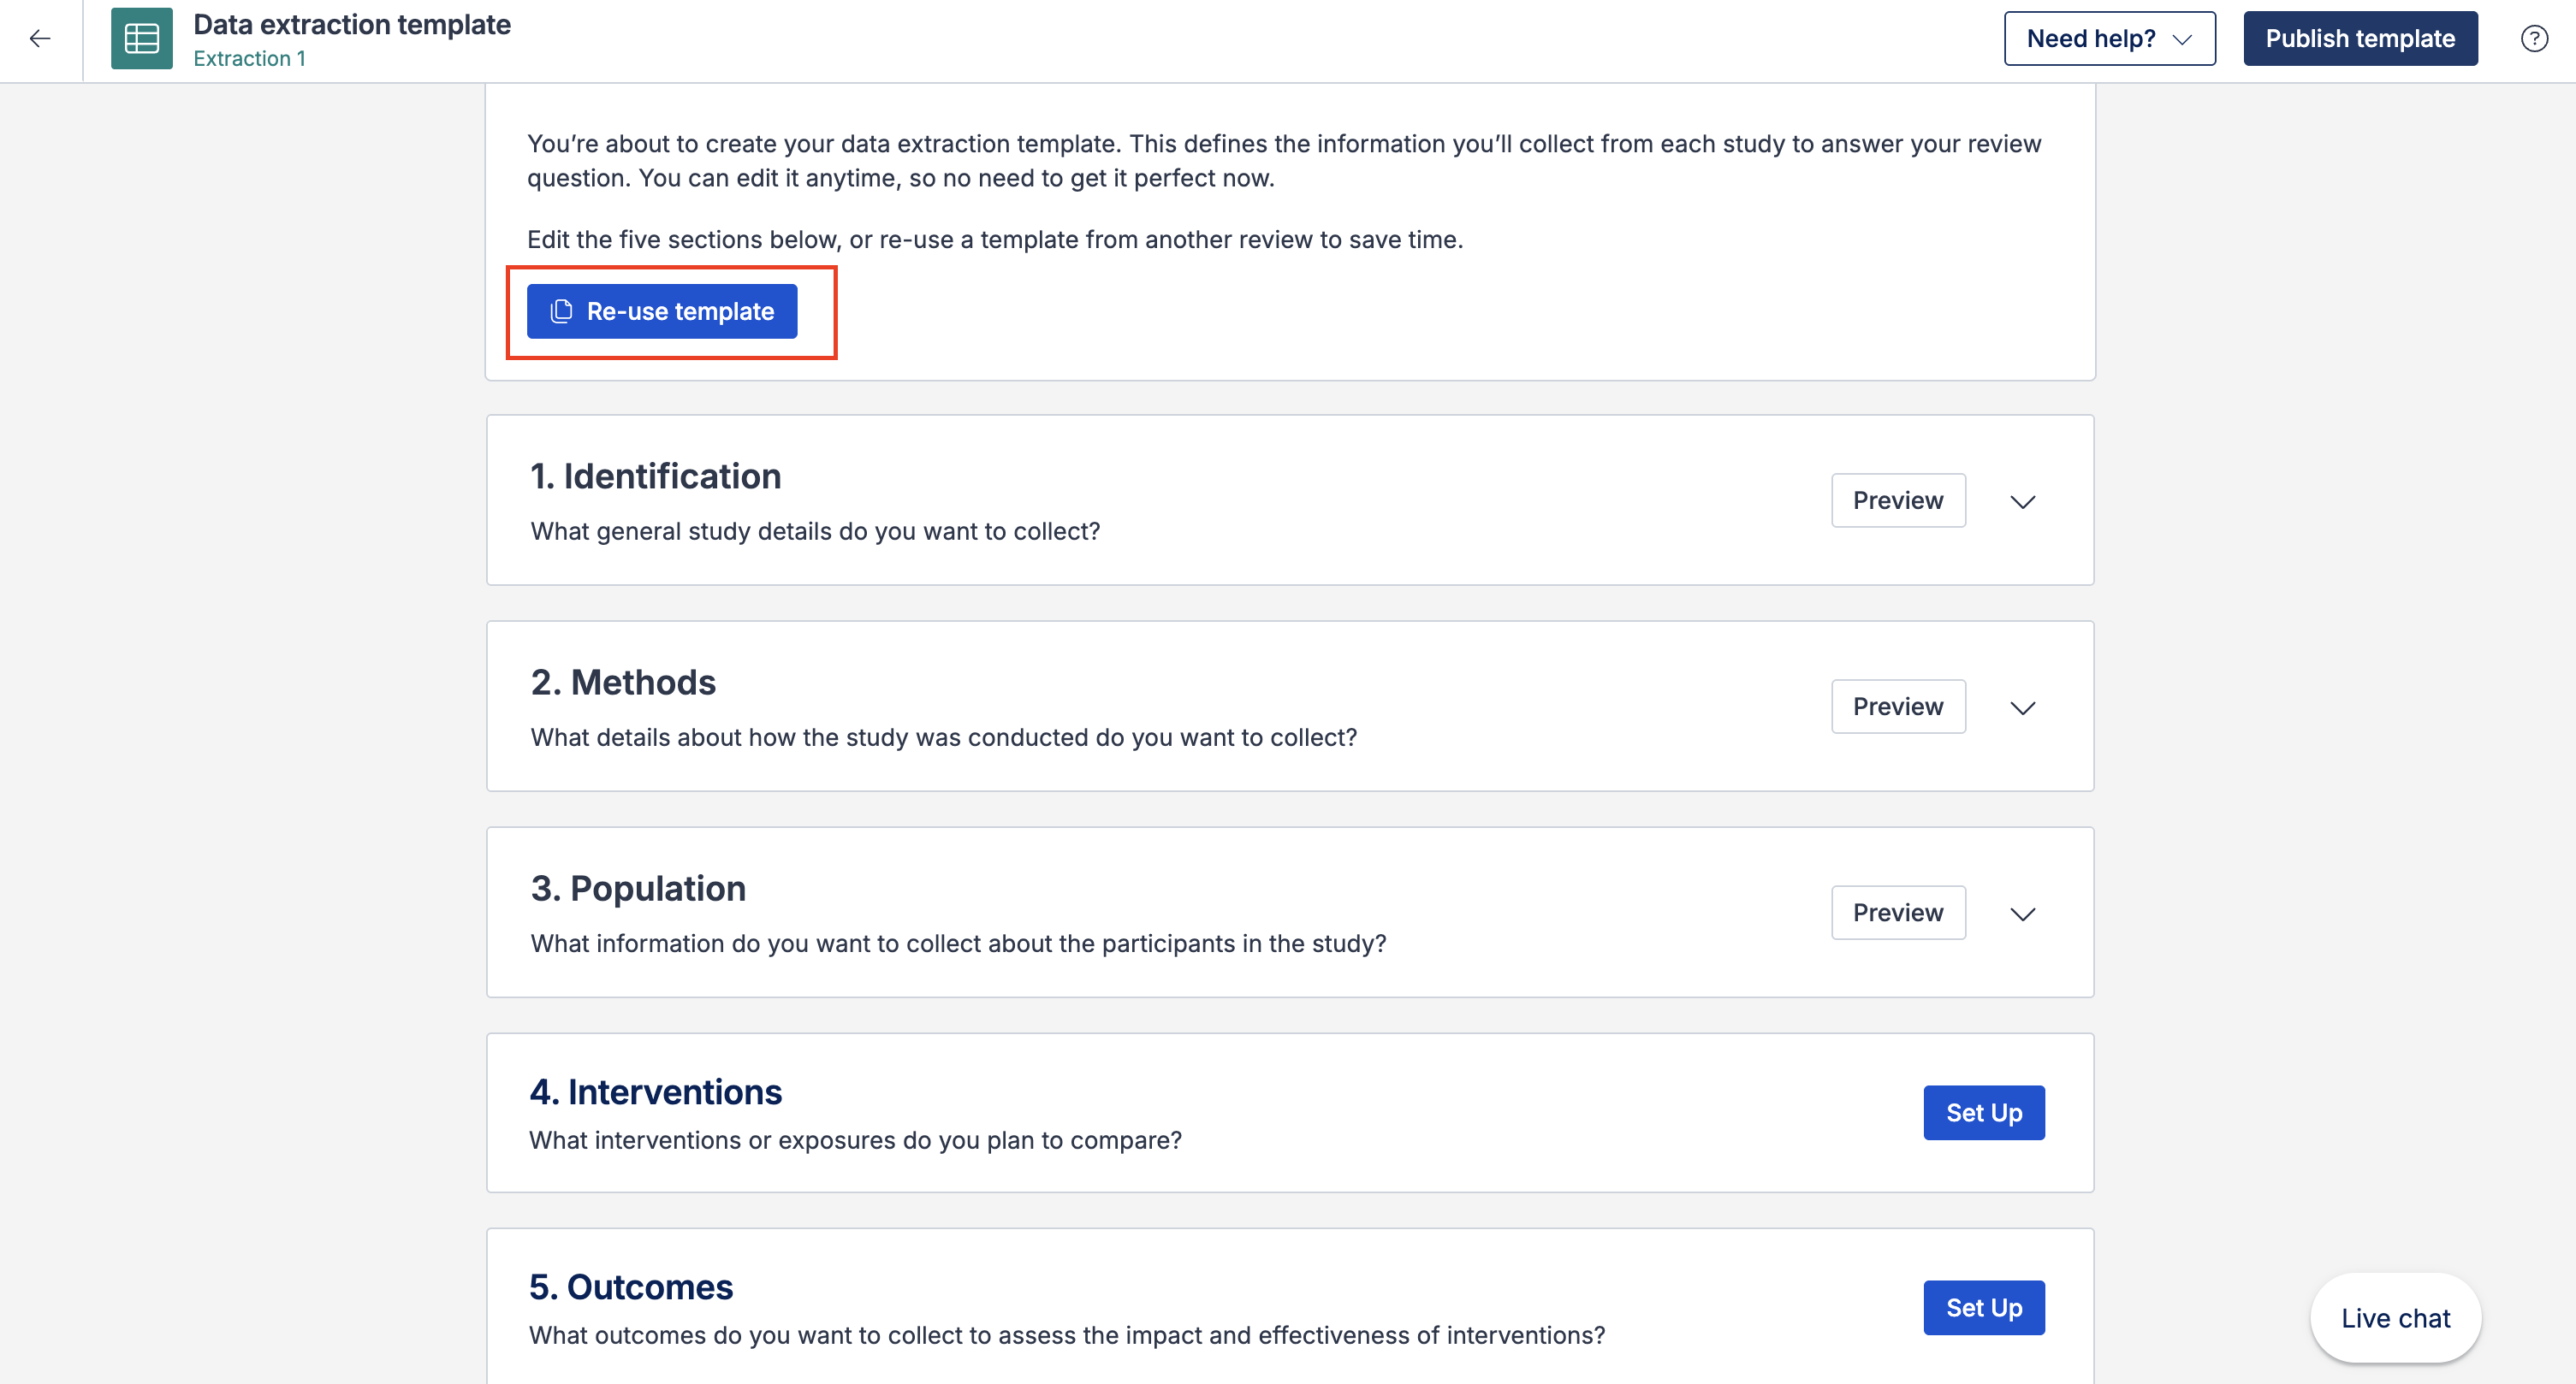The height and width of the screenshot is (1384, 2576).
Task: Expand the Methods section chevron
Action: coord(2022,707)
